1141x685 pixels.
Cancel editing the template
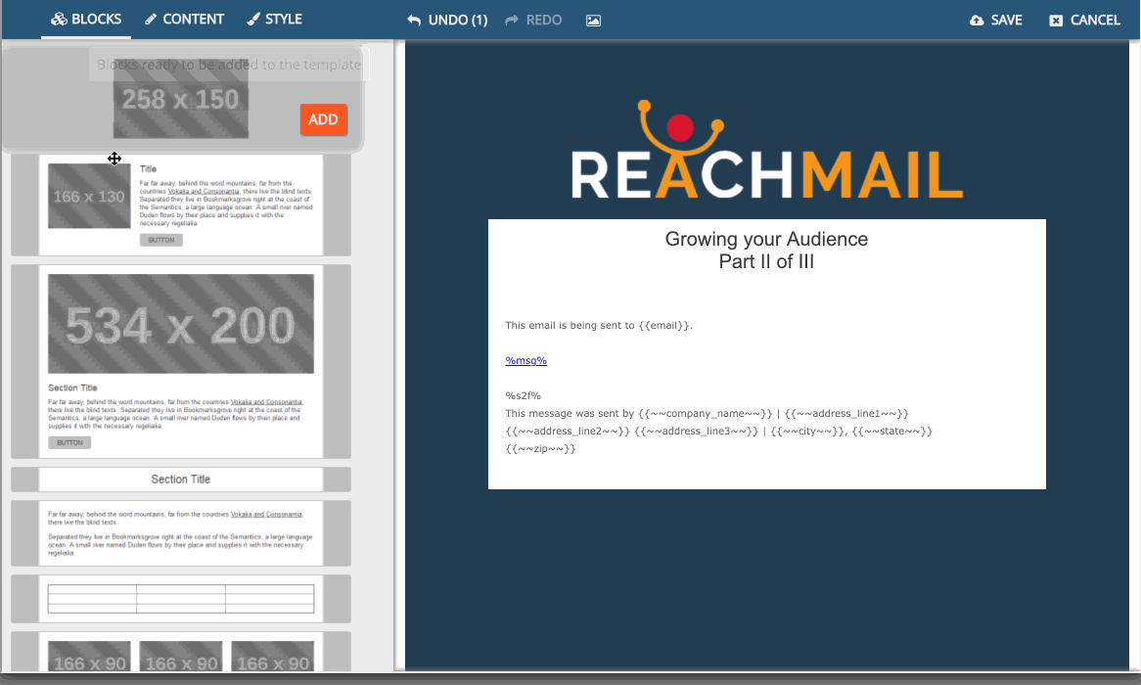[1084, 20]
